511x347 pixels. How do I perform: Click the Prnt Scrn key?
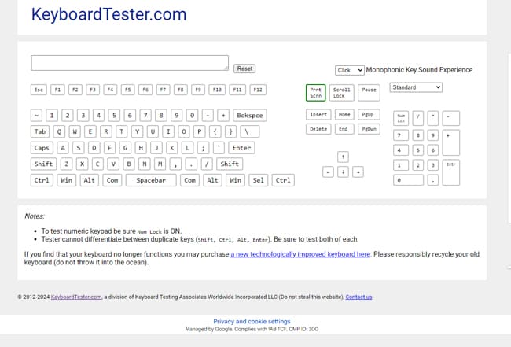tap(315, 93)
